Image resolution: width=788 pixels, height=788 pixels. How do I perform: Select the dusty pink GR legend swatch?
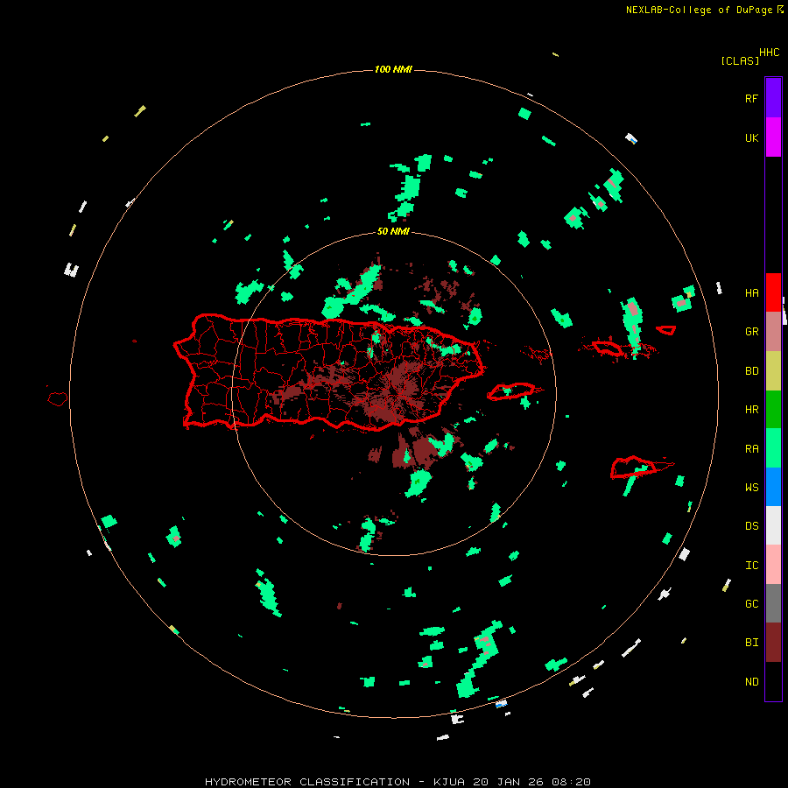(x=773, y=332)
